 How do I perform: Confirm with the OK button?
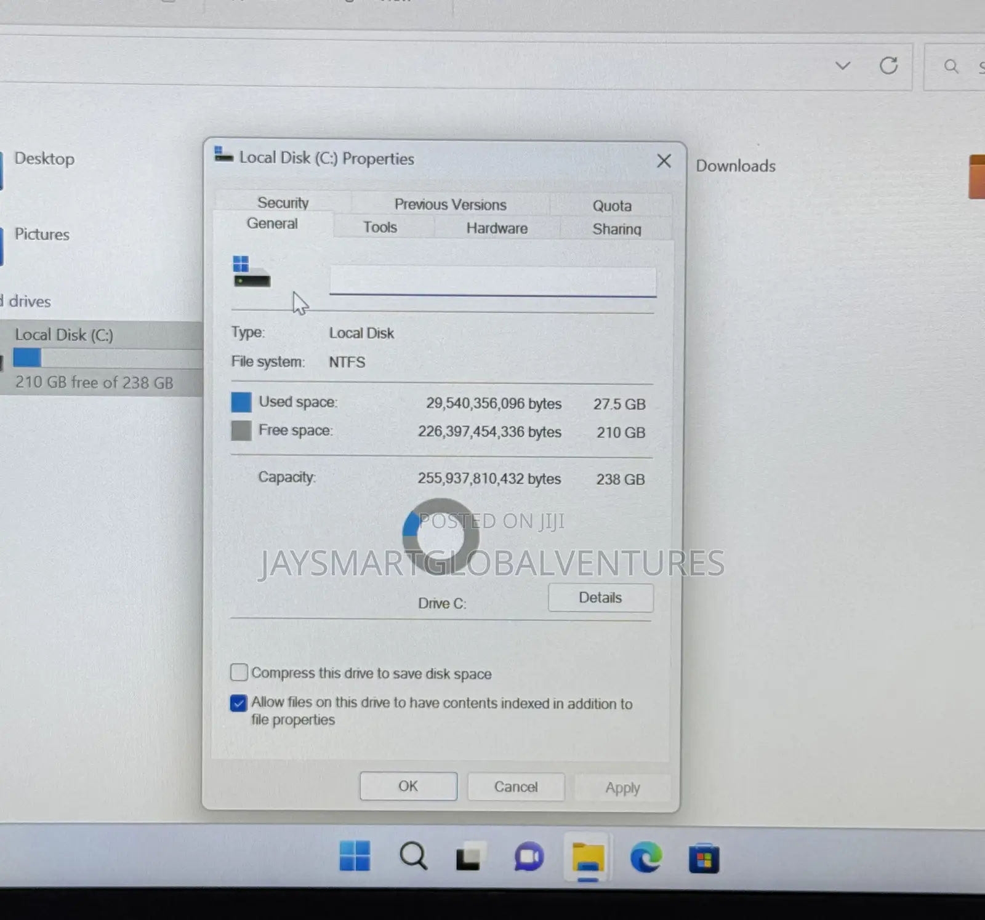(x=408, y=786)
